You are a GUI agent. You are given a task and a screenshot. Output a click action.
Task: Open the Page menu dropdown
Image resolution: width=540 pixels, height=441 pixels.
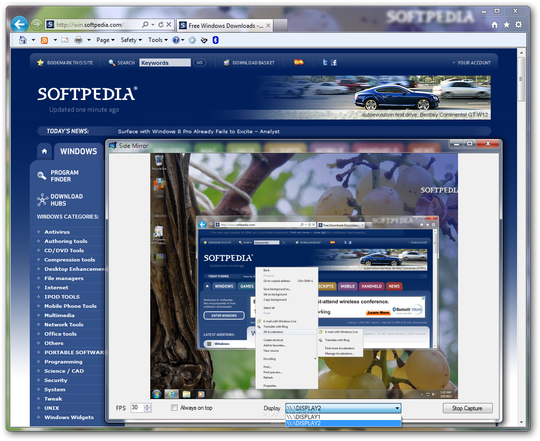[105, 40]
